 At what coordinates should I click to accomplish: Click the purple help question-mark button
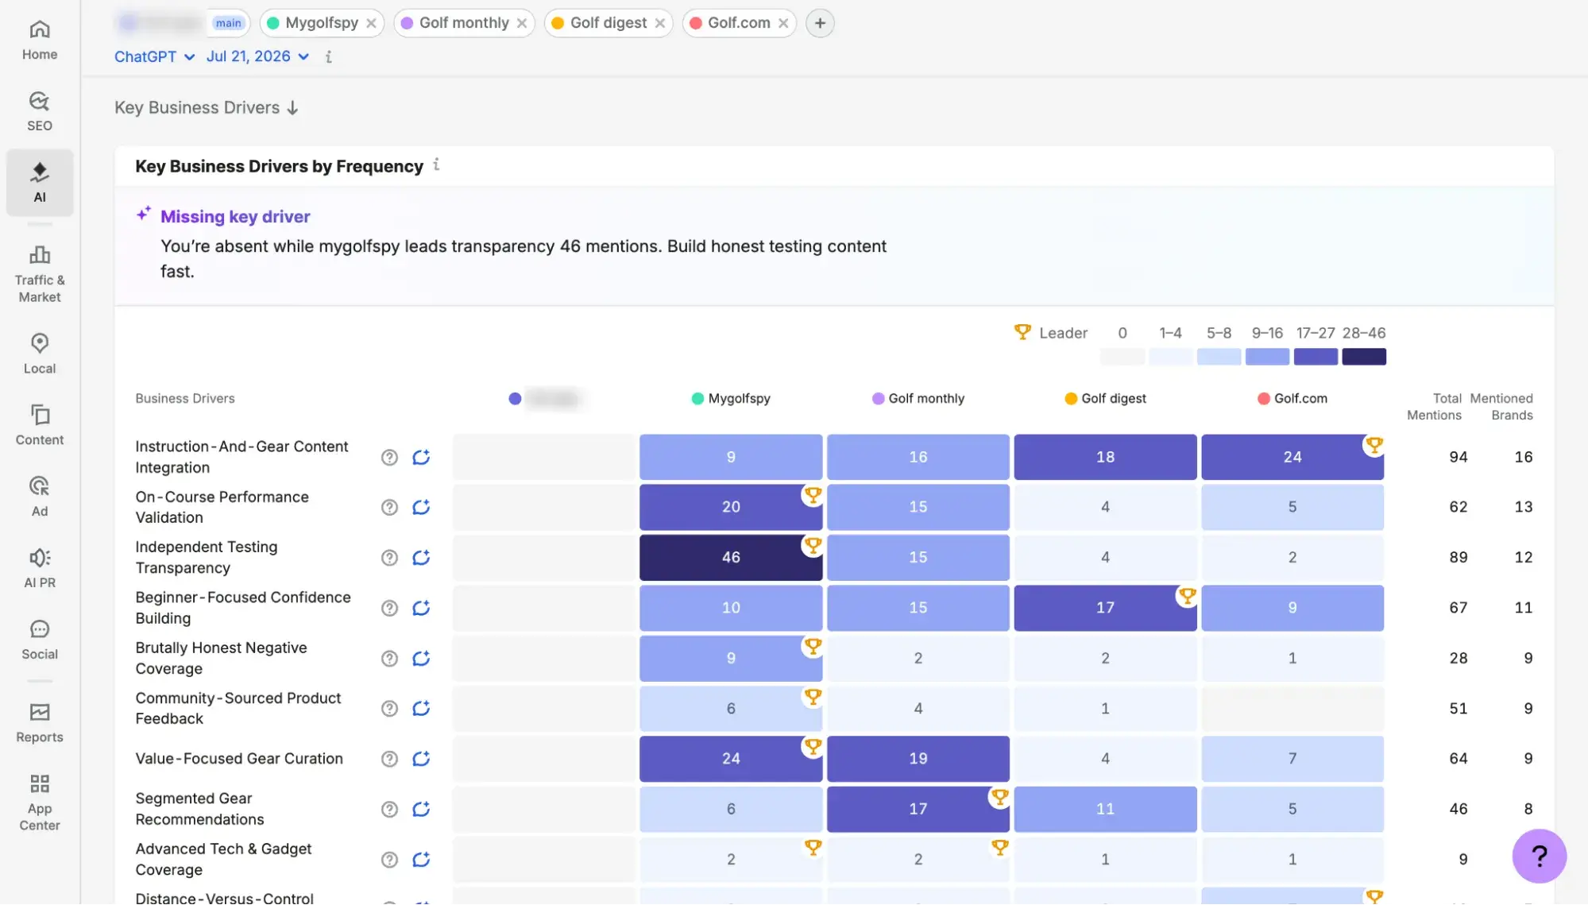click(x=1539, y=856)
